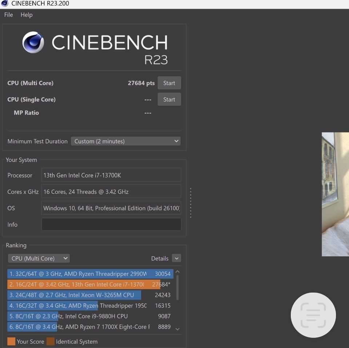Tap the floating text scan icon

coord(313,315)
